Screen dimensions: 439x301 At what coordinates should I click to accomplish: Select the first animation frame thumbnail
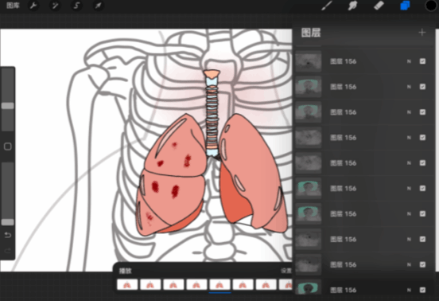coord(127,285)
